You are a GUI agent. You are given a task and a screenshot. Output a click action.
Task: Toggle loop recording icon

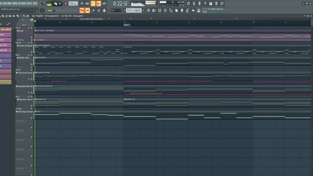pos(104,4)
